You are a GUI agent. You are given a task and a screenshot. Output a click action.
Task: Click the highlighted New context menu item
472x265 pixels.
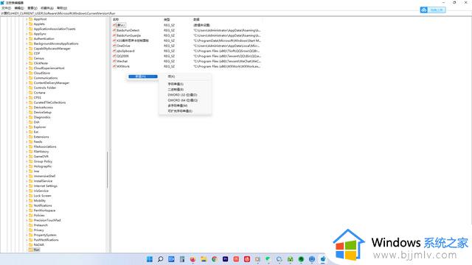[143, 77]
